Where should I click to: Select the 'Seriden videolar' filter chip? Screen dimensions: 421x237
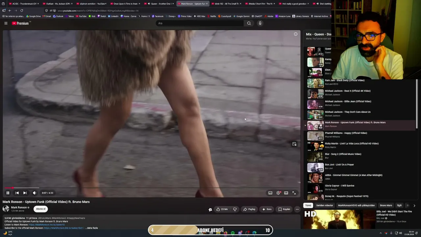point(325,205)
